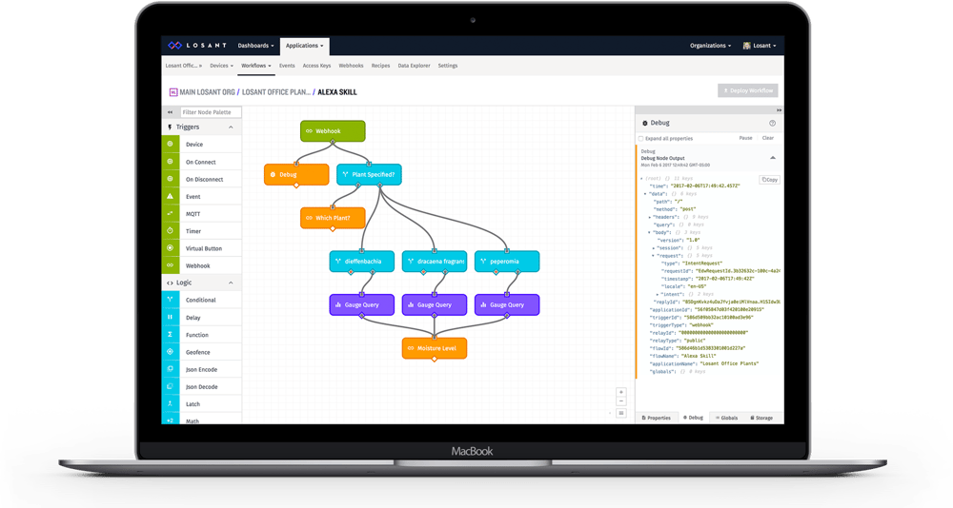Open the application Settings tab
Viewport: 953px width, 508px height.
point(448,66)
